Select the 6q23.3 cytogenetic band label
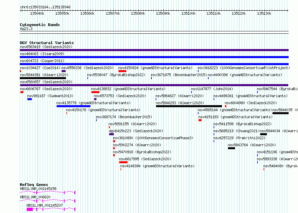This screenshot has width=298, height=213. point(26,29)
